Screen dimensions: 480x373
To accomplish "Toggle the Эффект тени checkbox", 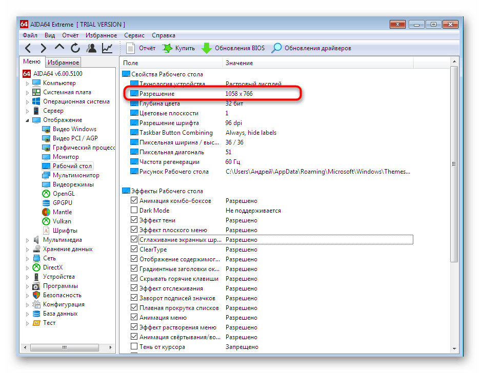I will [134, 220].
